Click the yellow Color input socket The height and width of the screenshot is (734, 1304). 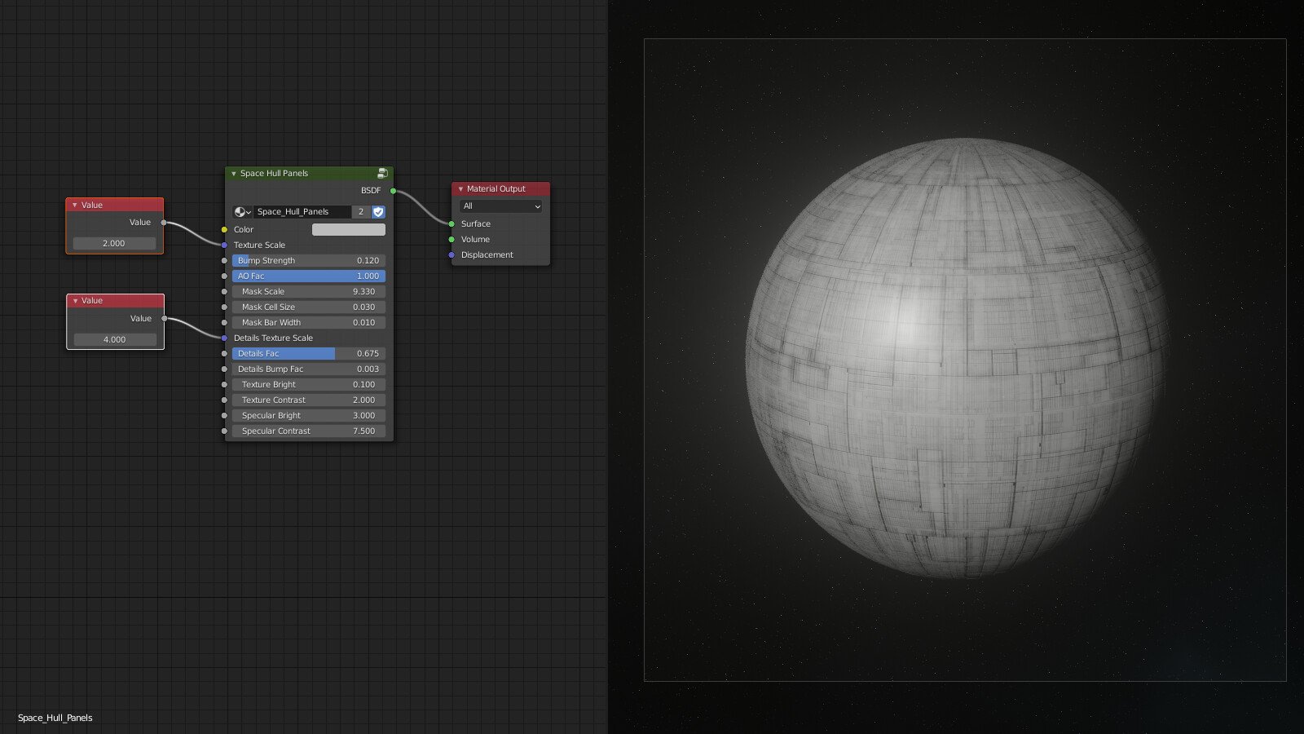point(224,229)
